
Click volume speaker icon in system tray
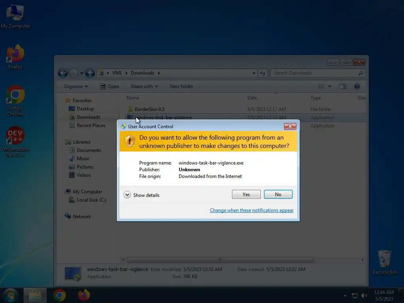(364, 296)
